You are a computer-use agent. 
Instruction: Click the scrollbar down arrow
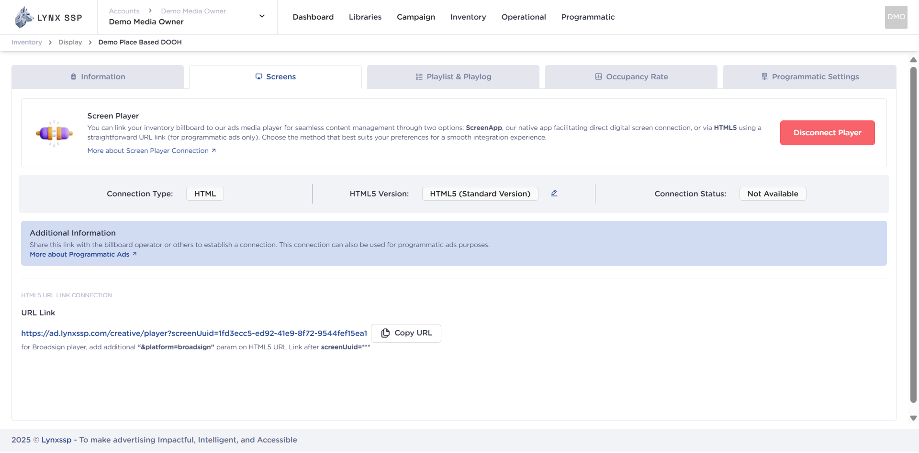(913, 418)
